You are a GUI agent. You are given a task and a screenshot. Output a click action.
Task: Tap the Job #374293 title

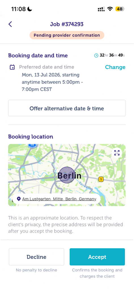67,24
